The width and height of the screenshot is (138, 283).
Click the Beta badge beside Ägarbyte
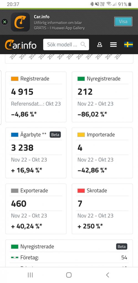[x=55, y=135]
